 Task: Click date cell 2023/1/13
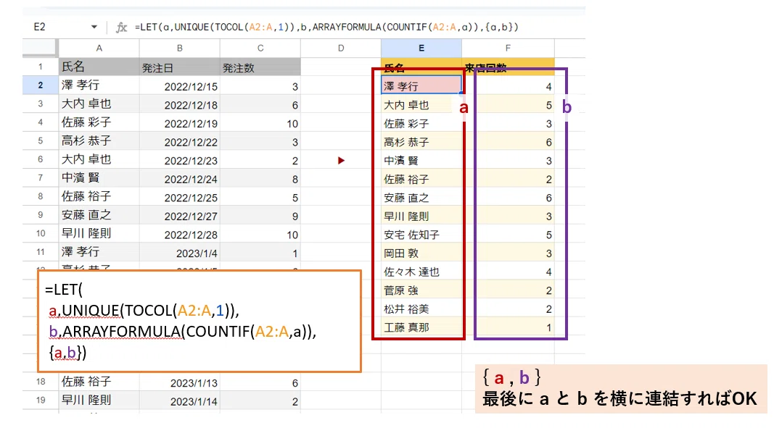coord(180,382)
